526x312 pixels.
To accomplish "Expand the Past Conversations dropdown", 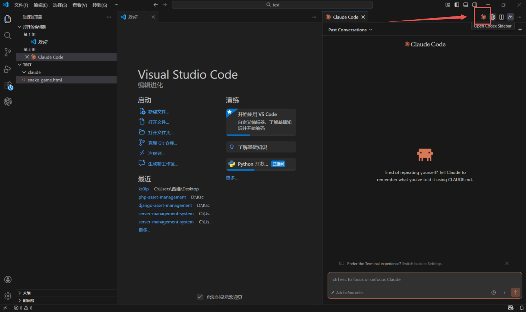I will click(x=350, y=30).
